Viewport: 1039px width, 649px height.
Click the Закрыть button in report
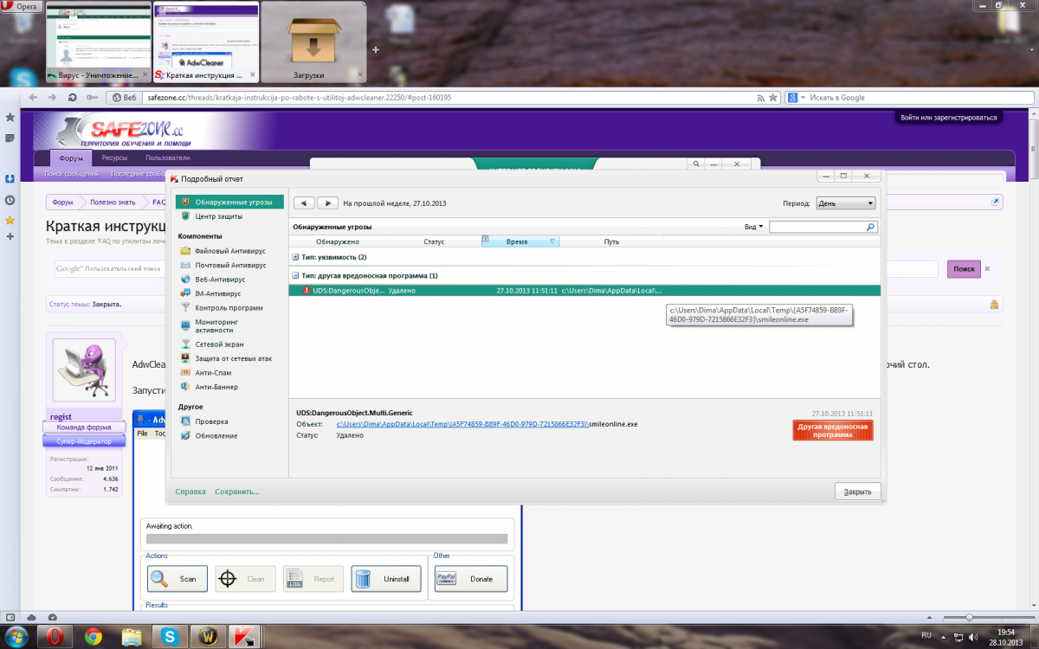[x=858, y=492]
